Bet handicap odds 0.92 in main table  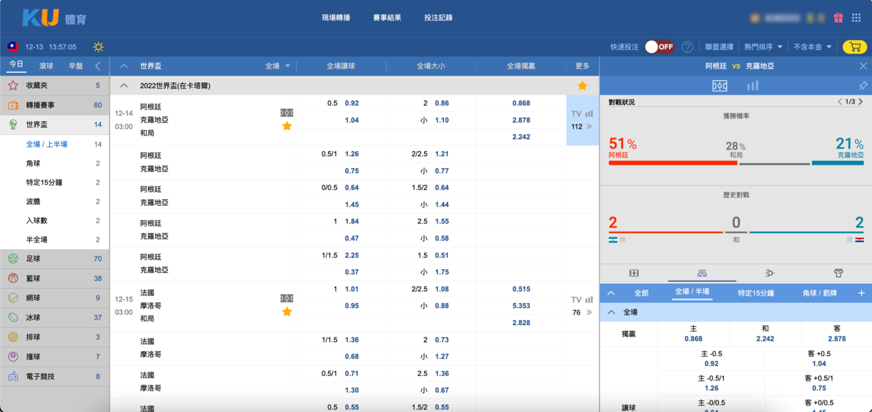click(x=352, y=104)
